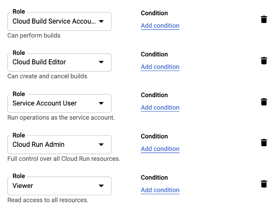Add condition to Cloud Build Service Account role

click(160, 26)
